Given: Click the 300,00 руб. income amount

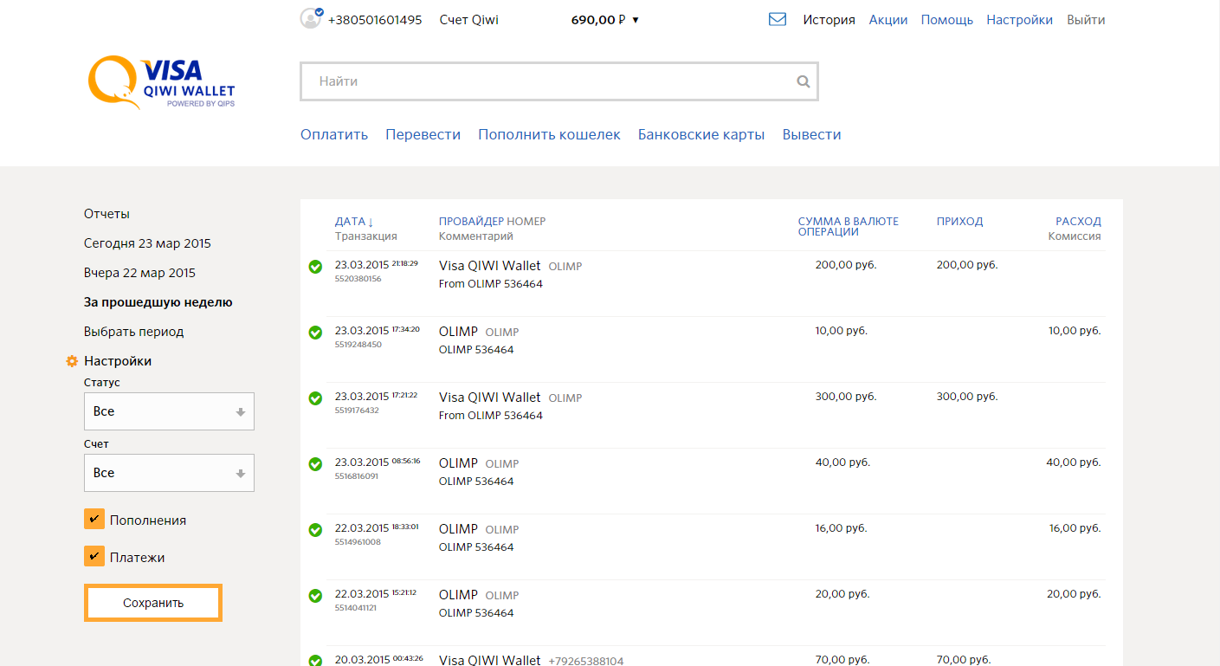Looking at the screenshot, I should pos(967,397).
